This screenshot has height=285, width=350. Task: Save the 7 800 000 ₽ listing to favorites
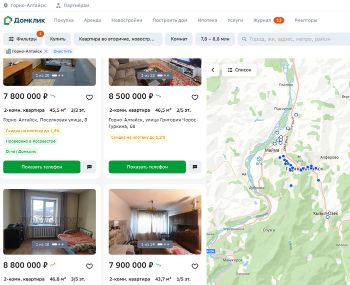click(89, 97)
